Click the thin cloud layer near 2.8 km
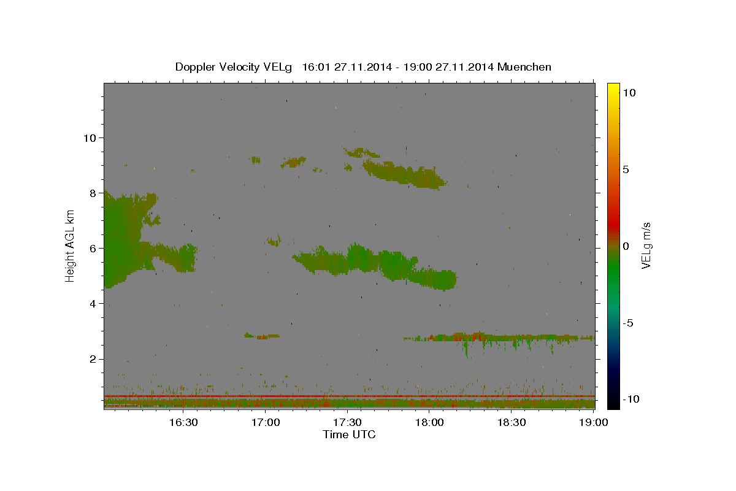 (x=500, y=337)
